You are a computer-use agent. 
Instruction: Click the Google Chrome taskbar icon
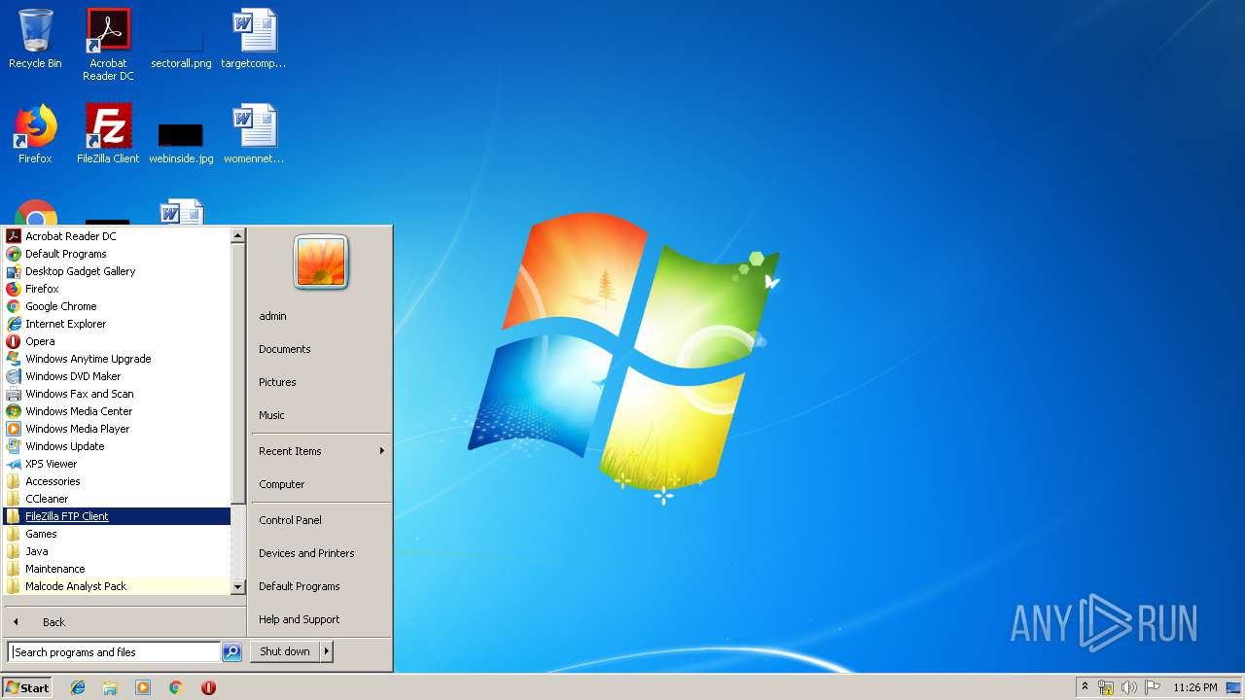pyautogui.click(x=176, y=687)
